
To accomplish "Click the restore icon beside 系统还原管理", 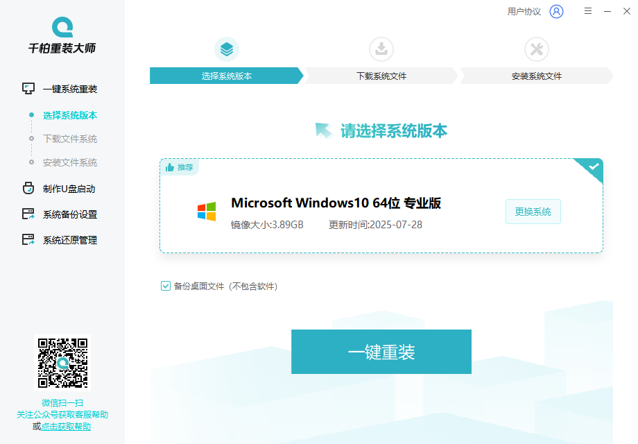I will tap(28, 240).
